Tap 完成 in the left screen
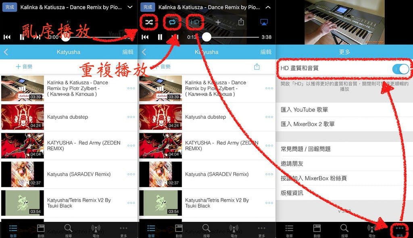 10,7
